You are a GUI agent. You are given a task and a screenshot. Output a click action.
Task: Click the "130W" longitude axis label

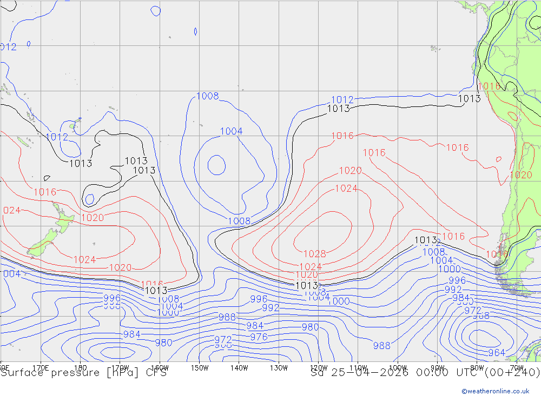[279, 368]
